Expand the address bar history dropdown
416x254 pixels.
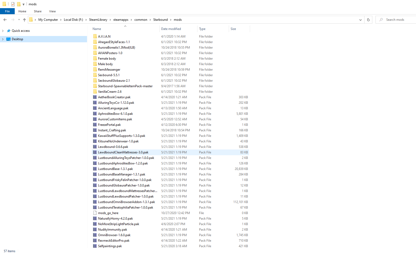pos(360,20)
